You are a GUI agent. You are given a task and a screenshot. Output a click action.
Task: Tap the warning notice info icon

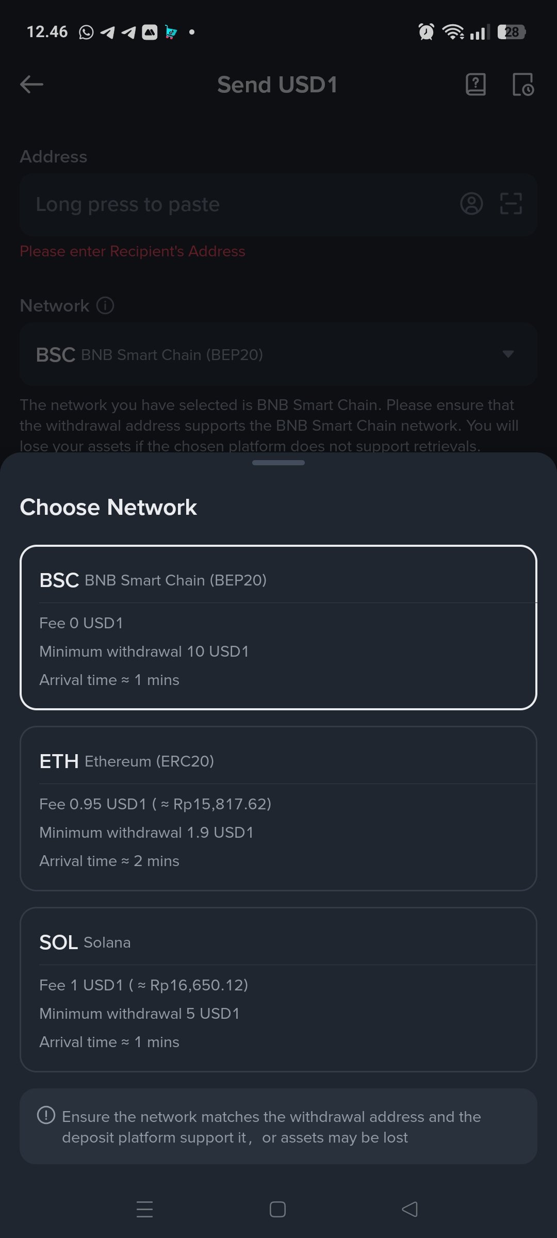[46, 1115]
